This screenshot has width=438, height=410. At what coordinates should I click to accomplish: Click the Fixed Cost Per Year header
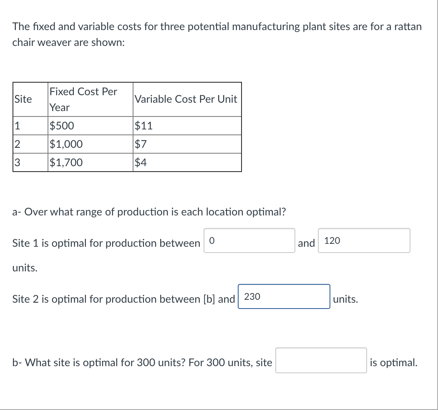83,99
